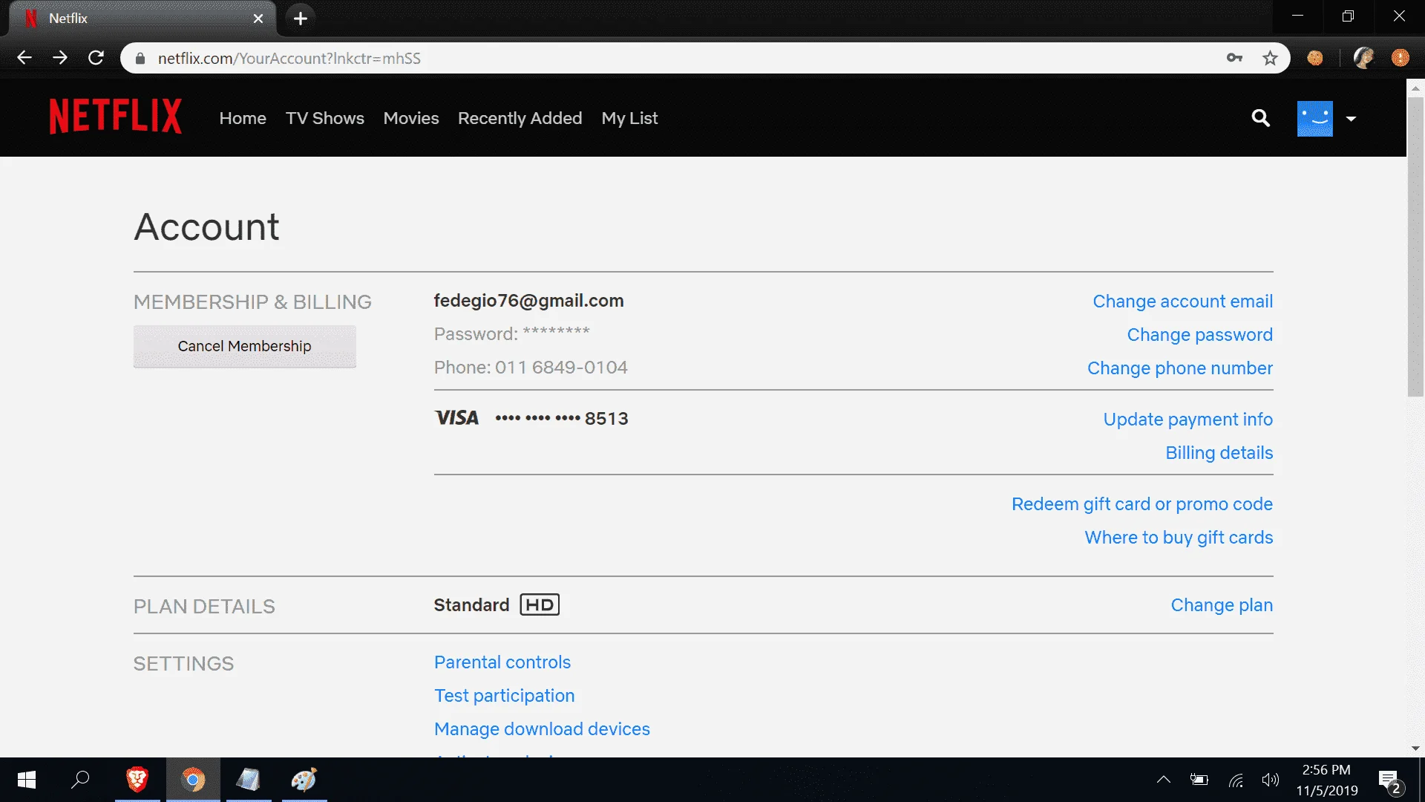Click the page vertical scrollbar thumb
The image size is (1425, 802).
(1415, 245)
